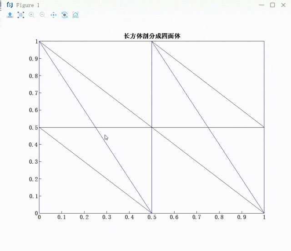Click the export figure icon in toolbar
This screenshot has height=251, width=291.
pos(10,15)
